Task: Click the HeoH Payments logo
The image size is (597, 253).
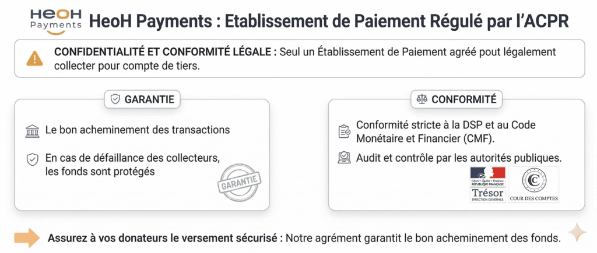Action: click(55, 21)
